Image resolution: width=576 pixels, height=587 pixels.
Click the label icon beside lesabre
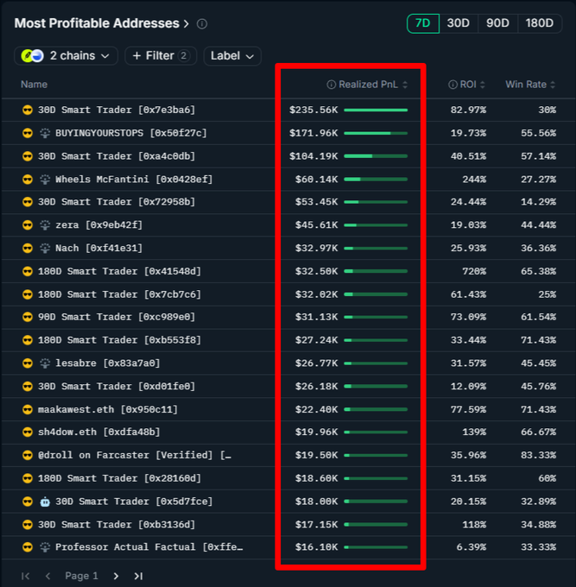pyautogui.click(x=45, y=363)
